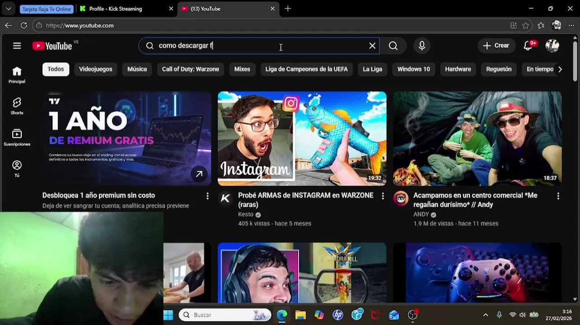This screenshot has height=325, width=580.
Task: Open the HP app on the taskbar
Action: pos(338,315)
